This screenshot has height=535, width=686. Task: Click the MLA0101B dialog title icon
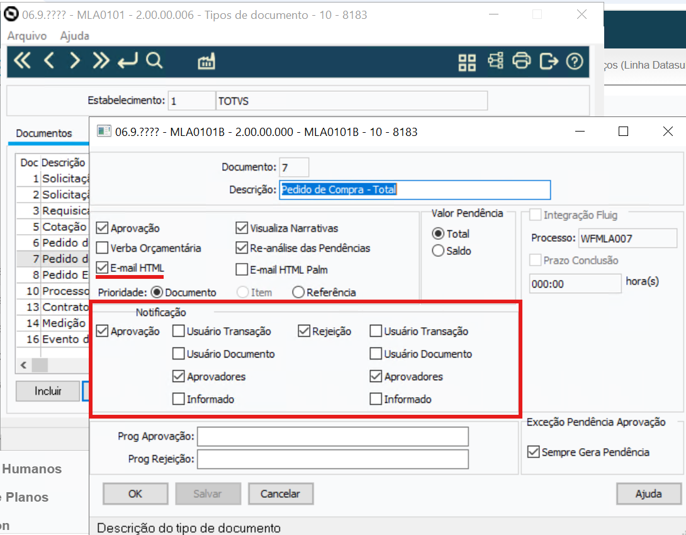pyautogui.click(x=104, y=132)
